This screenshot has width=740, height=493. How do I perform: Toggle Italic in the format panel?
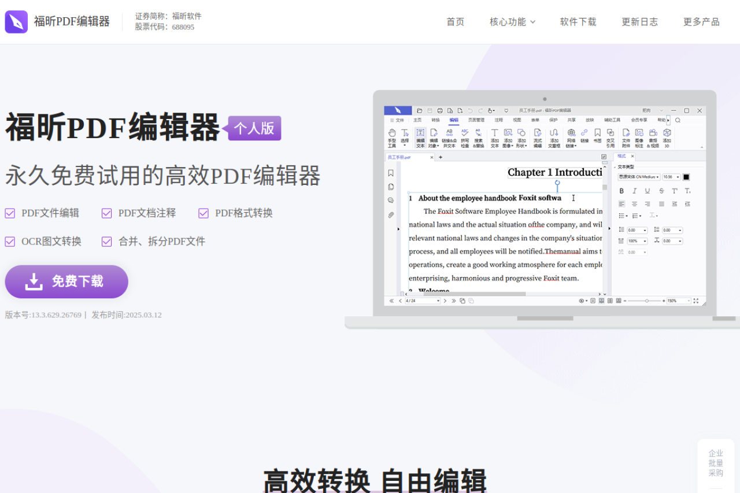634,191
